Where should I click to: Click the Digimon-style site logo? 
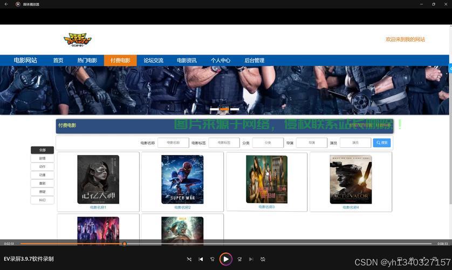point(77,40)
